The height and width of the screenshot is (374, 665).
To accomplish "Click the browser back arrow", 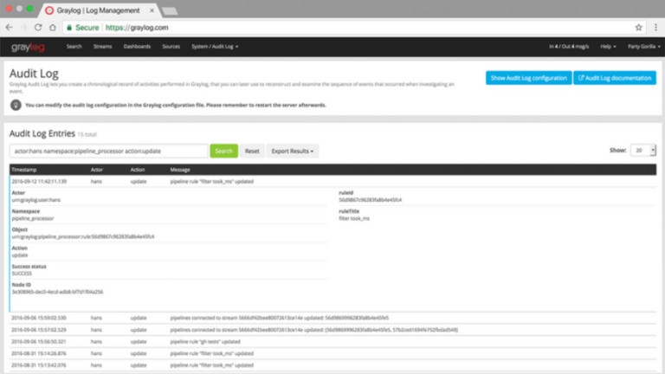I will [x=11, y=28].
